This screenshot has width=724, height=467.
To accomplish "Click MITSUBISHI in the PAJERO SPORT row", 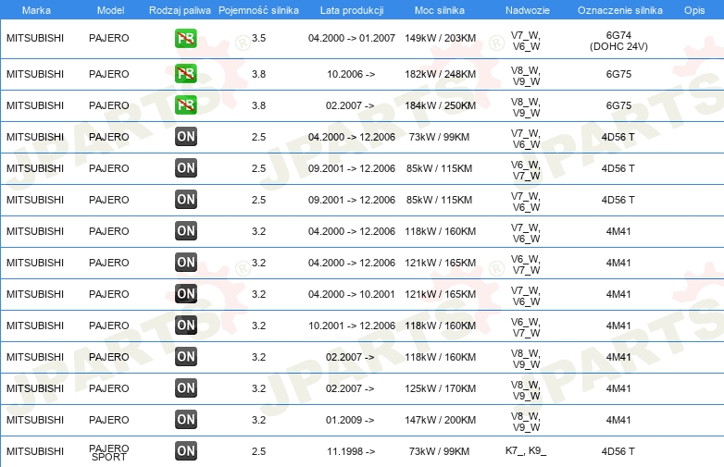I will [35, 451].
